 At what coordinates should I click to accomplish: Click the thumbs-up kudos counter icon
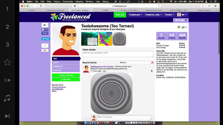(x=45, y=25)
